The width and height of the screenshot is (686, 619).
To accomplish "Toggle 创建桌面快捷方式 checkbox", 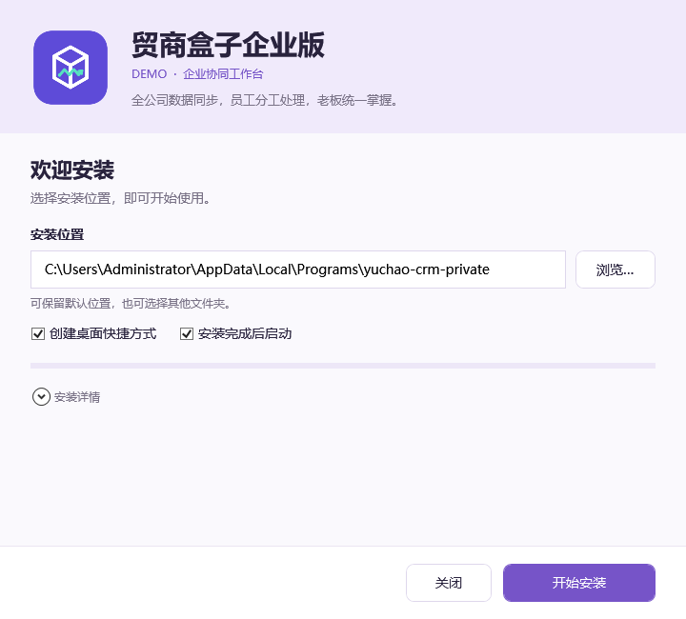I will coord(38,334).
